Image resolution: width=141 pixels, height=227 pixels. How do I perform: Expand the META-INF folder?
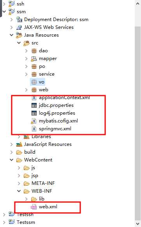pyautogui.click(x=19, y=183)
